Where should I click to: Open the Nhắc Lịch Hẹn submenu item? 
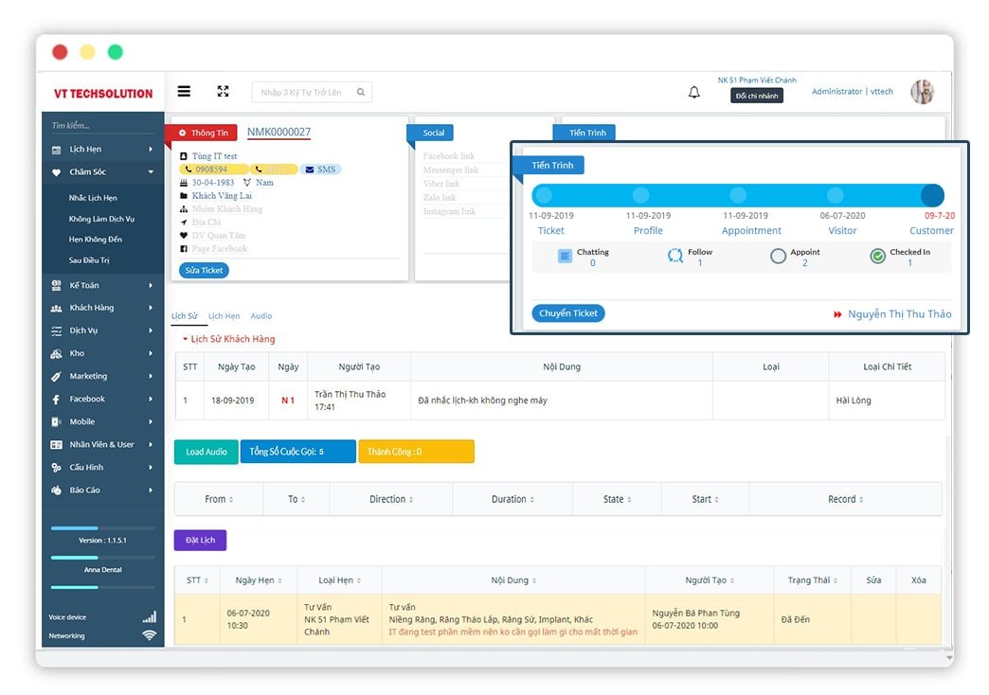(93, 198)
